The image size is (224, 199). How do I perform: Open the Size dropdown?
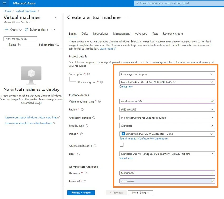(x=167, y=154)
